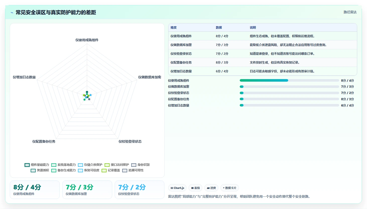367x209 pixels.
Task: Click the 7分 / 2分 cell in the table
Action: tap(222, 54)
